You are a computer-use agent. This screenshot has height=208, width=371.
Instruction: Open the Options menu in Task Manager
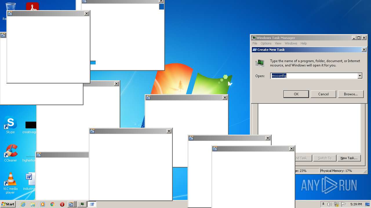pyautogui.click(x=266, y=43)
